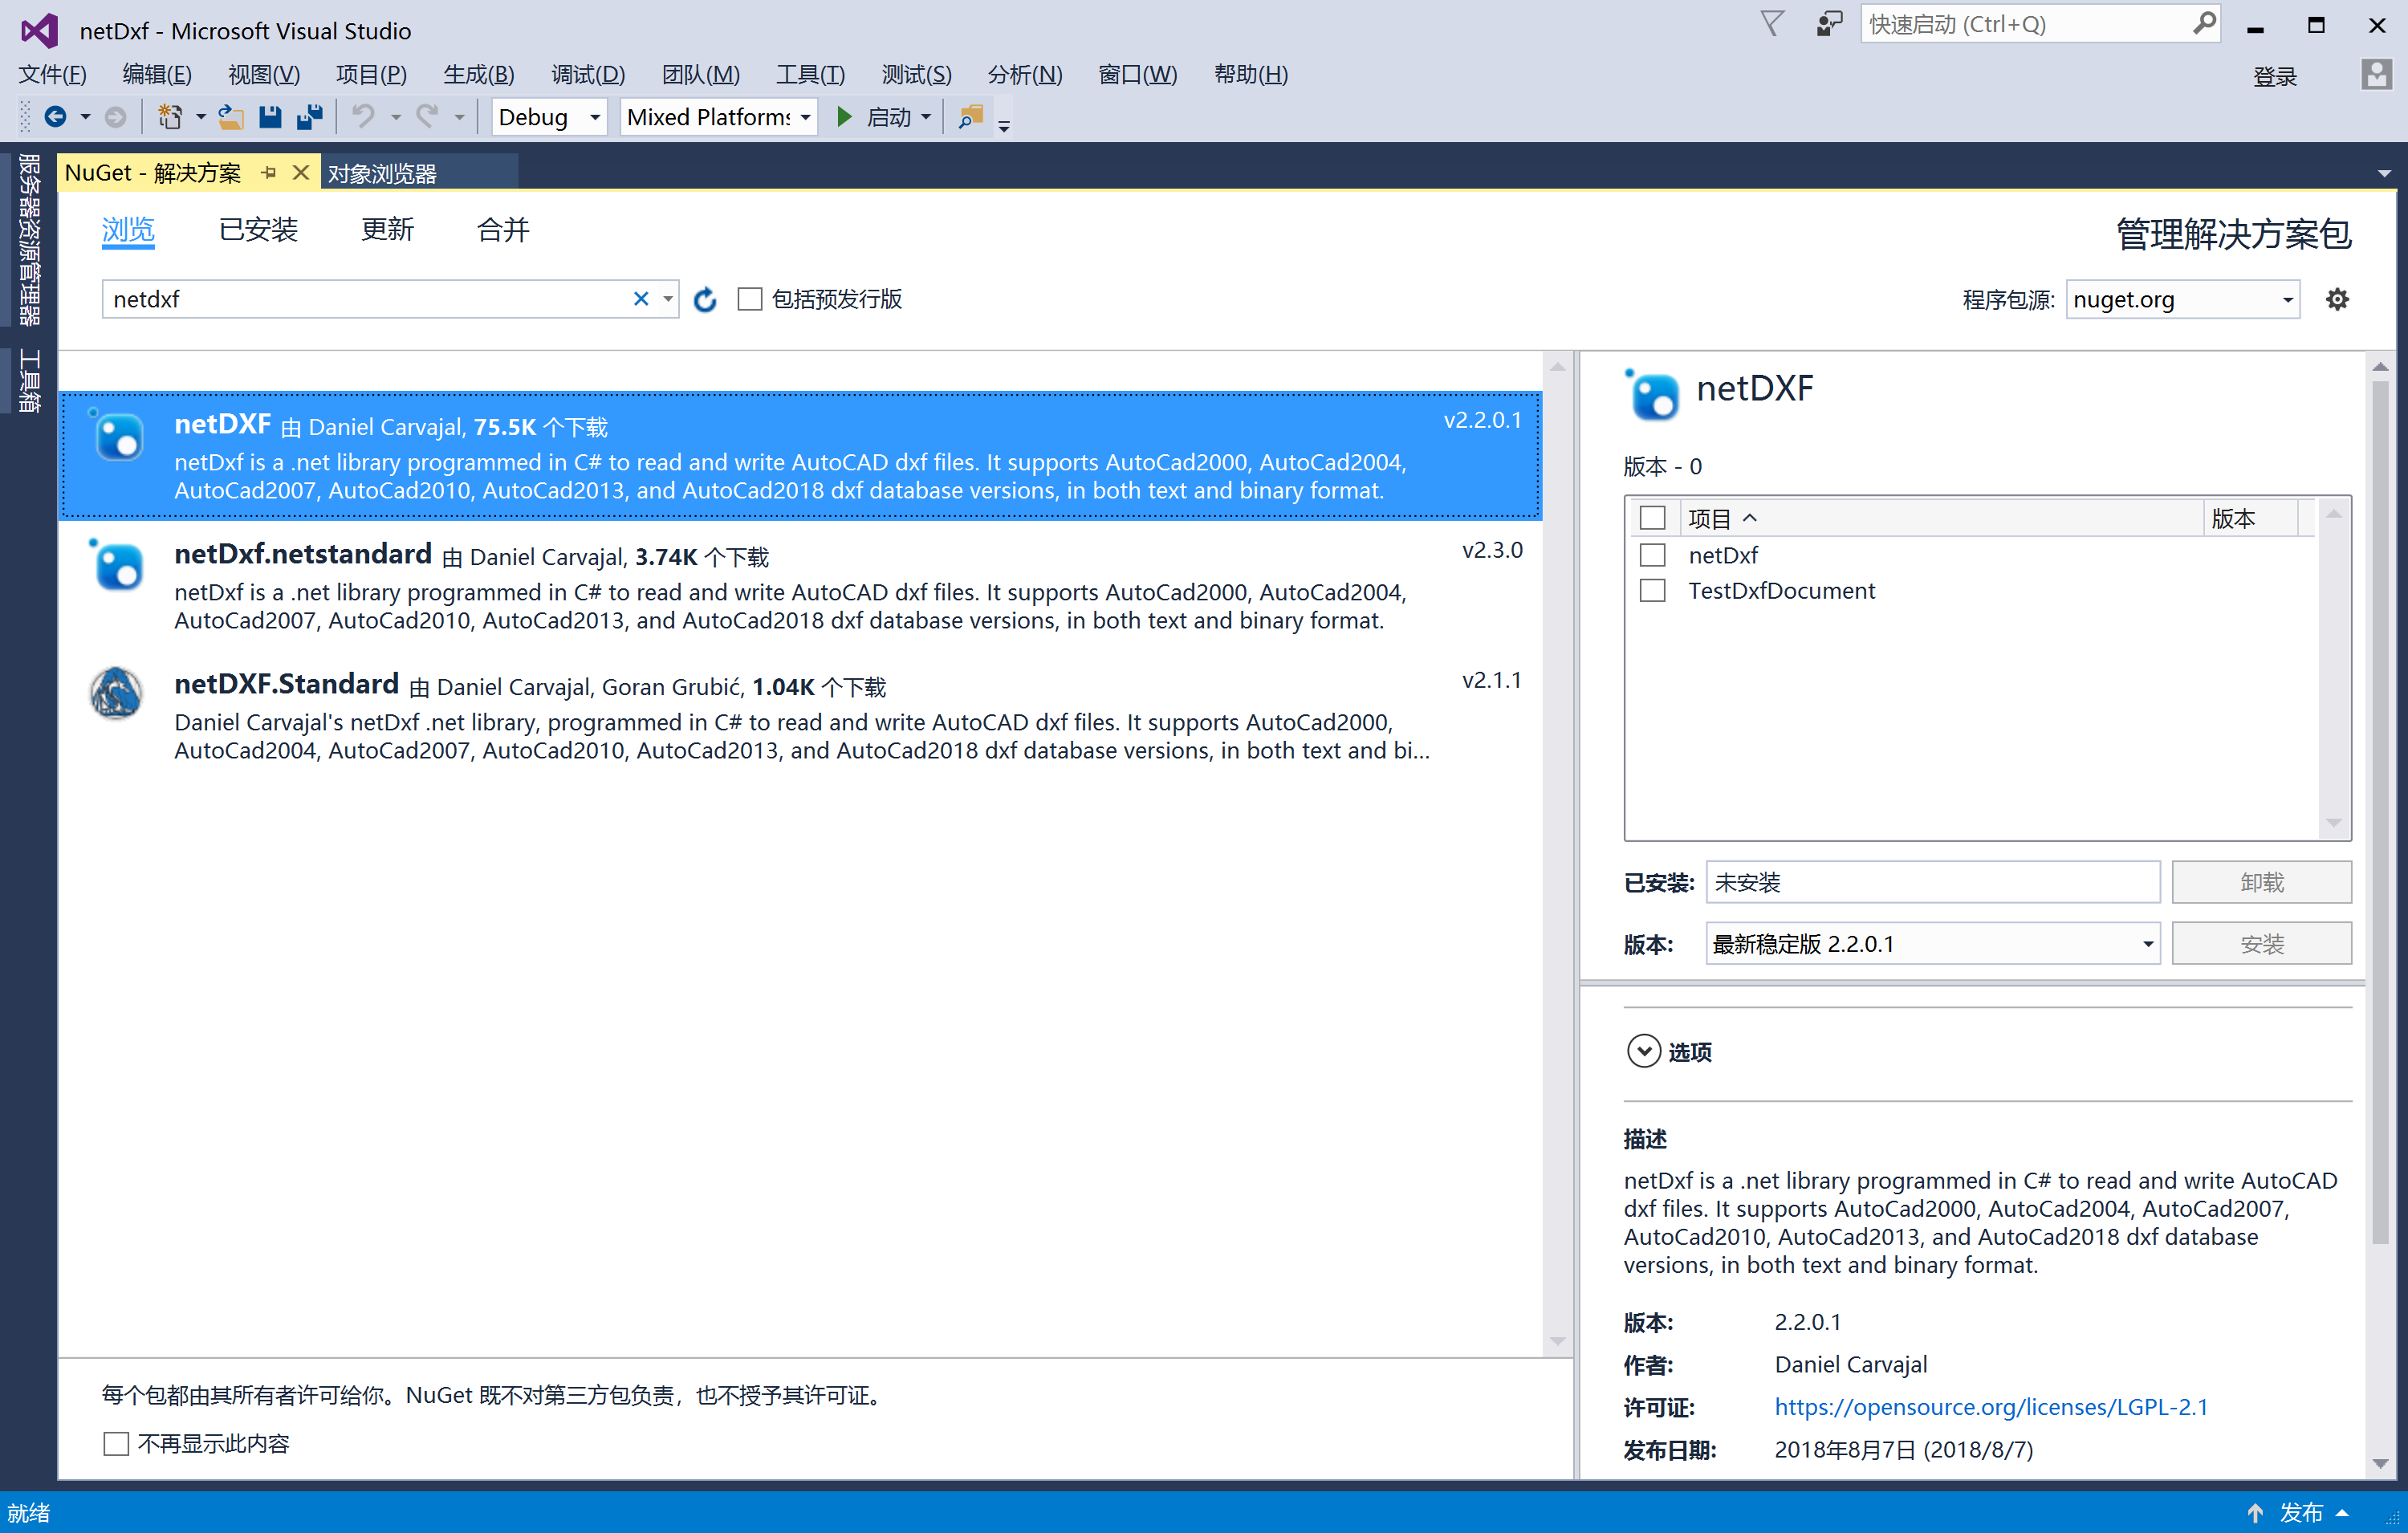Open the NuGet package source settings gear

2337,298
